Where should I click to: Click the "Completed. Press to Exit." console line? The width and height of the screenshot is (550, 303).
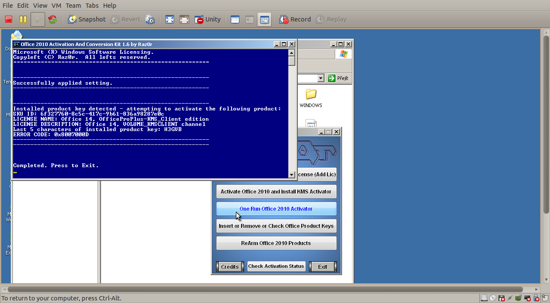(x=56, y=165)
